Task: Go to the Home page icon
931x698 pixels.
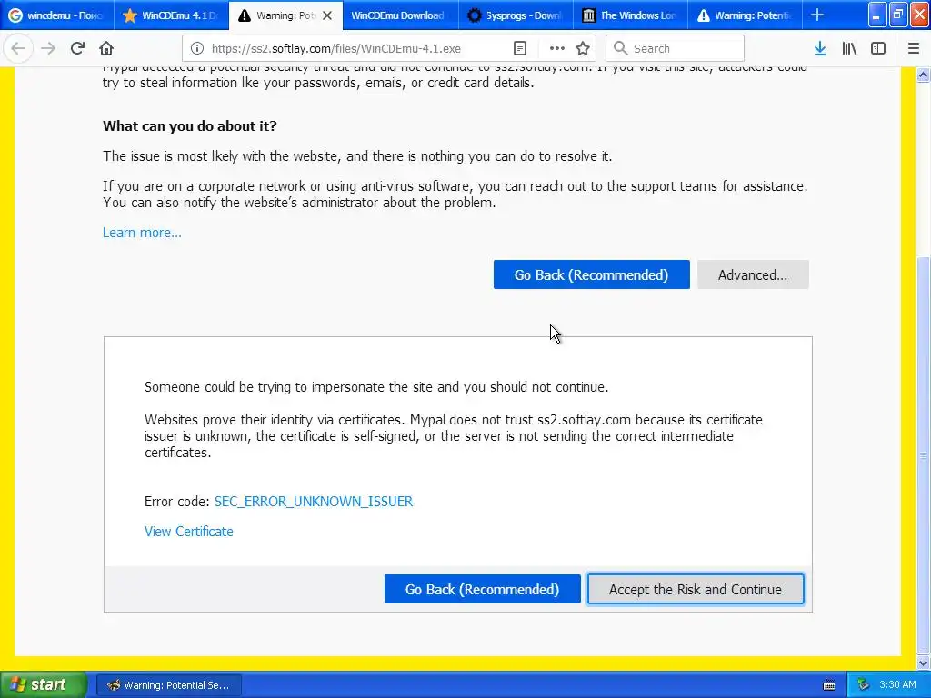Action: (x=106, y=48)
